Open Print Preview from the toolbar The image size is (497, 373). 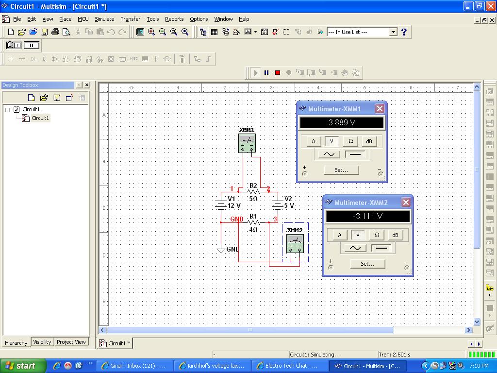(x=66, y=32)
